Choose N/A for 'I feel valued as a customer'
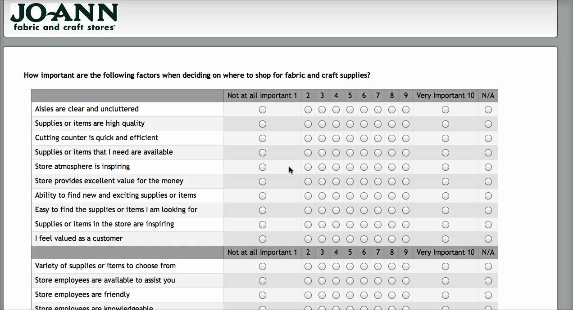 488,239
